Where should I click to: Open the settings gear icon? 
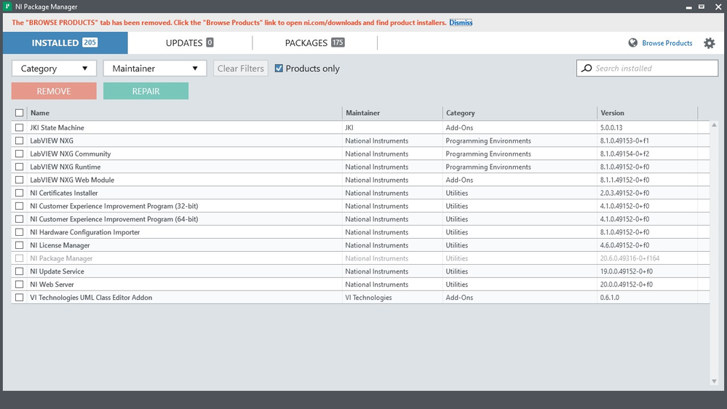coord(709,43)
